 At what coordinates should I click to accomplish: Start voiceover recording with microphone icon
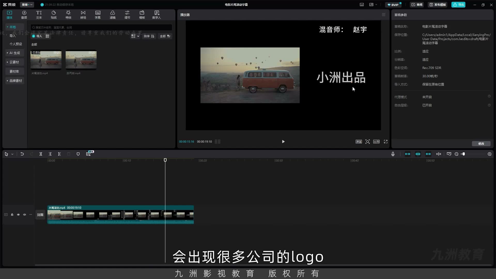click(x=393, y=154)
